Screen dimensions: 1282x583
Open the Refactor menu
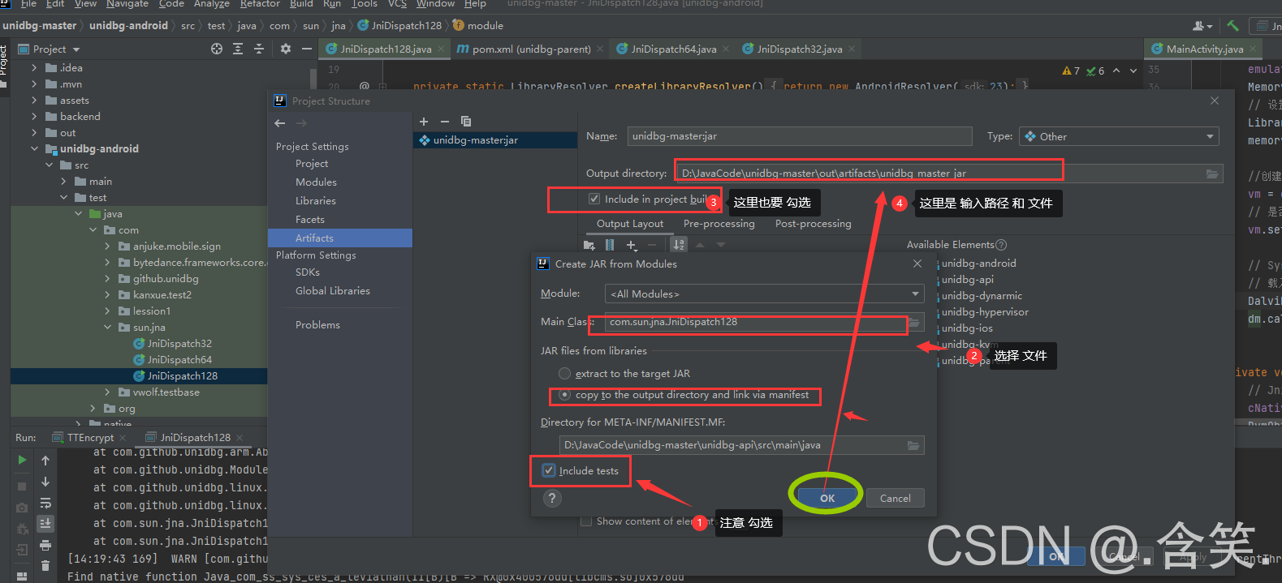pos(260,4)
